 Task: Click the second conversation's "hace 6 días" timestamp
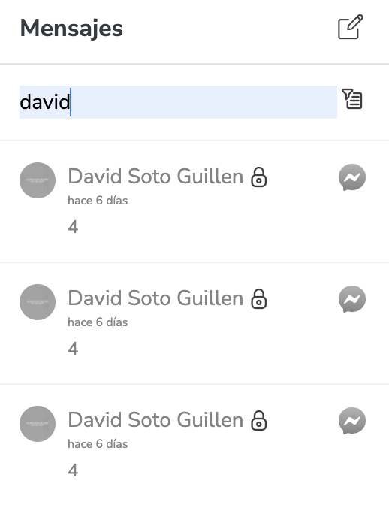point(98,322)
